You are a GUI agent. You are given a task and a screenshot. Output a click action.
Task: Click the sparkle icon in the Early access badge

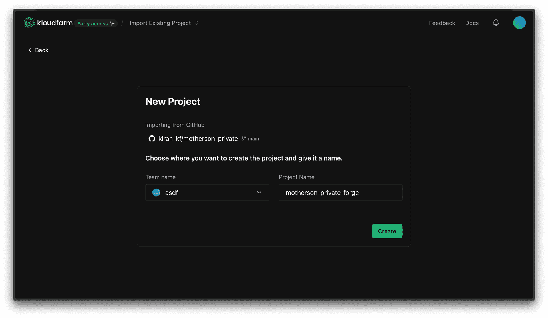[x=112, y=23]
